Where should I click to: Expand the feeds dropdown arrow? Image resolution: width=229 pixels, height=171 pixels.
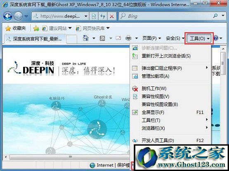click(111, 38)
